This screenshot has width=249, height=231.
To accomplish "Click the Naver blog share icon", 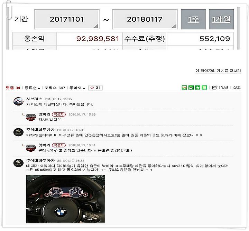I will (x=184, y=87).
